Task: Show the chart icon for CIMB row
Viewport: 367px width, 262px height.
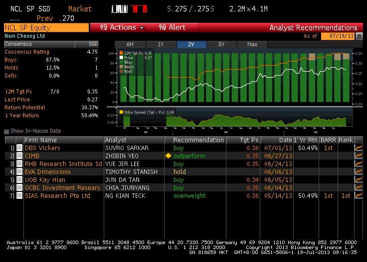Action: [359, 156]
